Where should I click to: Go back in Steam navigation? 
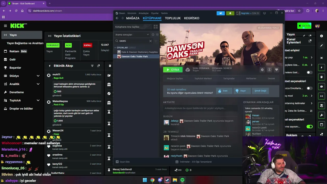tap(117, 18)
